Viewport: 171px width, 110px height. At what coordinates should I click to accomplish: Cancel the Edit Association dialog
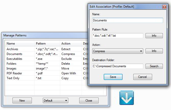142,77
